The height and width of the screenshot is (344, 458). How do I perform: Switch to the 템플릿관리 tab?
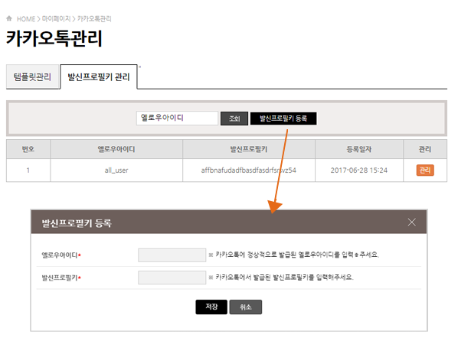pos(32,77)
